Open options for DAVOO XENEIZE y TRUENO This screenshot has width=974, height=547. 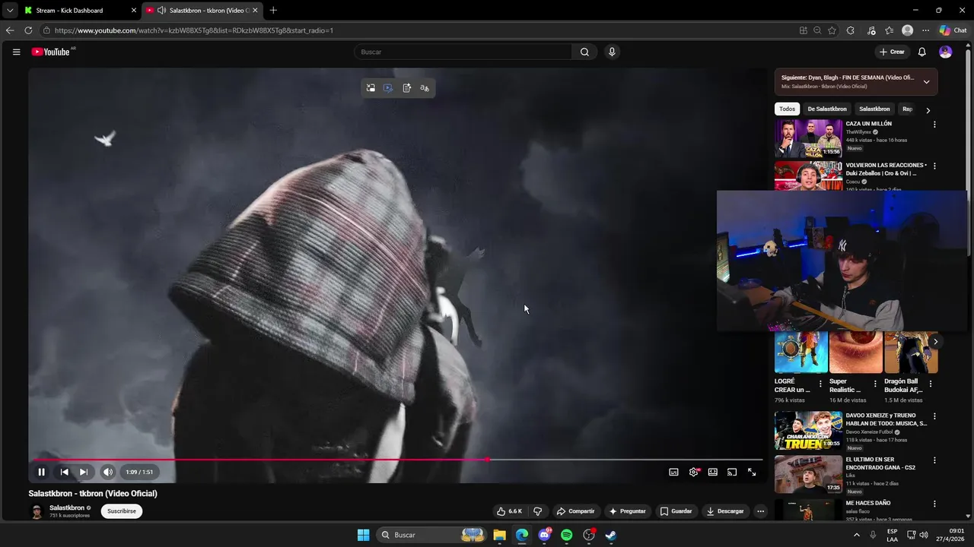pyautogui.click(x=934, y=416)
